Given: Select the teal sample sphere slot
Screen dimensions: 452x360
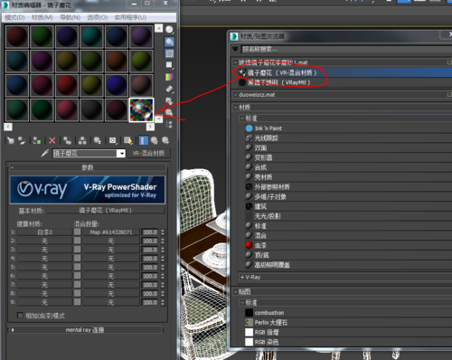Looking at the screenshot, I should 91,36.
